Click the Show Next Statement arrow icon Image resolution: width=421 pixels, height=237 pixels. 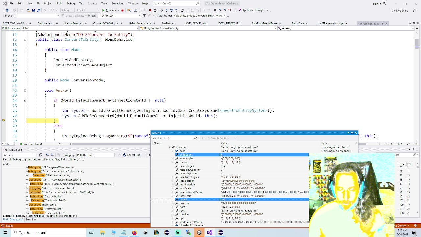pyautogui.click(x=161, y=10)
